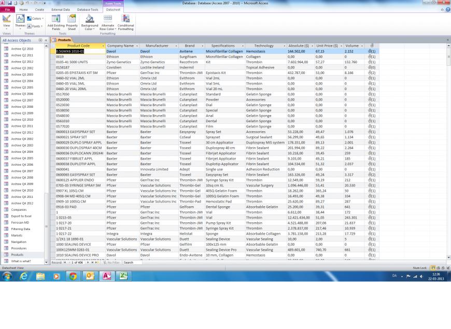Go to first record button

pyautogui.click(x=65, y=263)
